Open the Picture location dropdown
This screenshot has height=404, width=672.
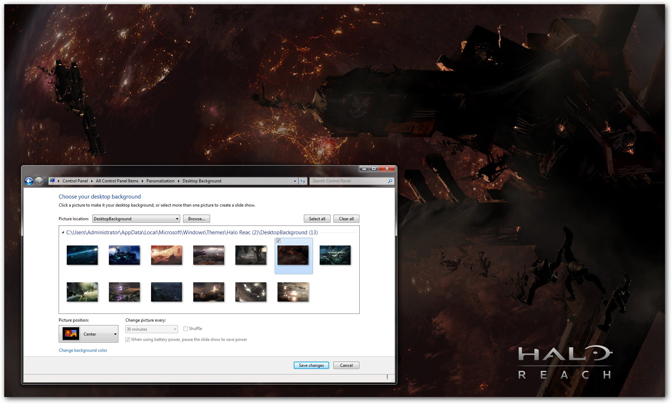136,219
